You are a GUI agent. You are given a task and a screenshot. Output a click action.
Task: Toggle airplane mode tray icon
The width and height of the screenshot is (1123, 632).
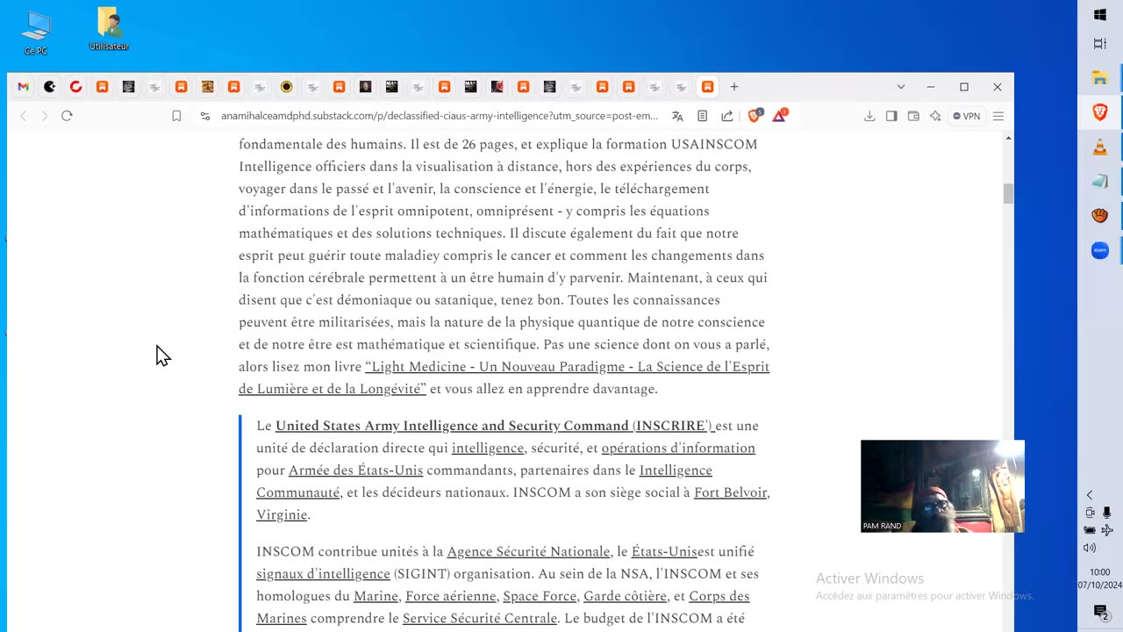click(x=1107, y=530)
